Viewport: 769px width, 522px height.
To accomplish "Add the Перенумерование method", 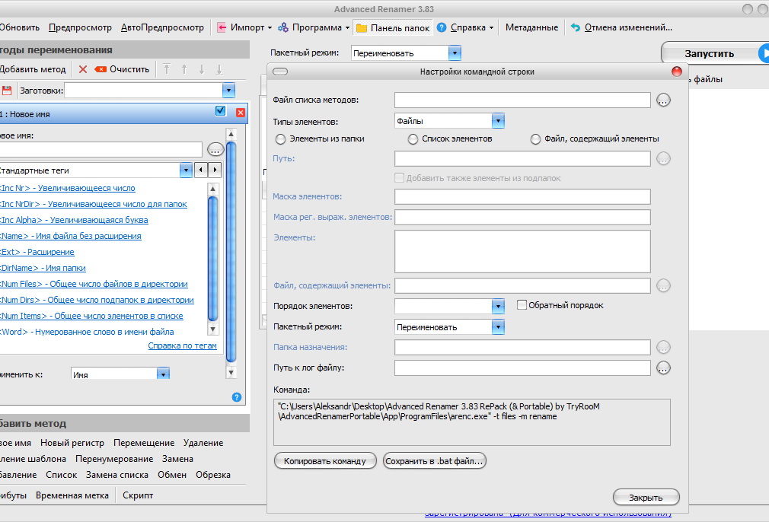I will (x=114, y=459).
